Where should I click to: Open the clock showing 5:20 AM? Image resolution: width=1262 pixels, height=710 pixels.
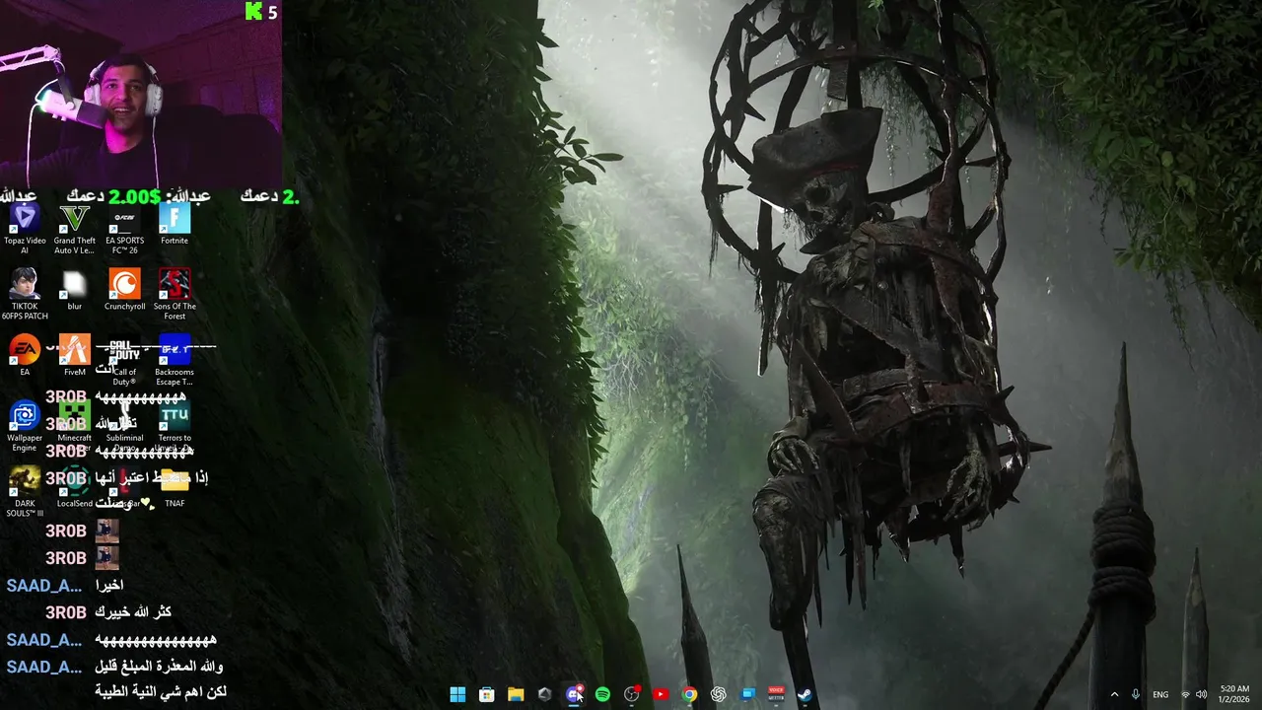click(1234, 694)
